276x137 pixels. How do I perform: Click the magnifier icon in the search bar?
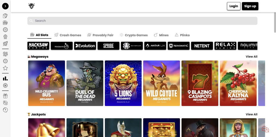click(x=31, y=21)
